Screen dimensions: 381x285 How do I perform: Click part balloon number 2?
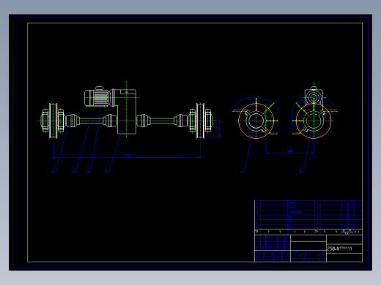(x=74, y=170)
